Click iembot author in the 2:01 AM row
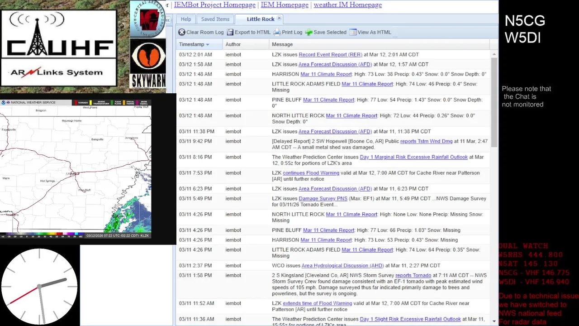Image resolution: width=579 pixels, height=326 pixels. pos(233,54)
